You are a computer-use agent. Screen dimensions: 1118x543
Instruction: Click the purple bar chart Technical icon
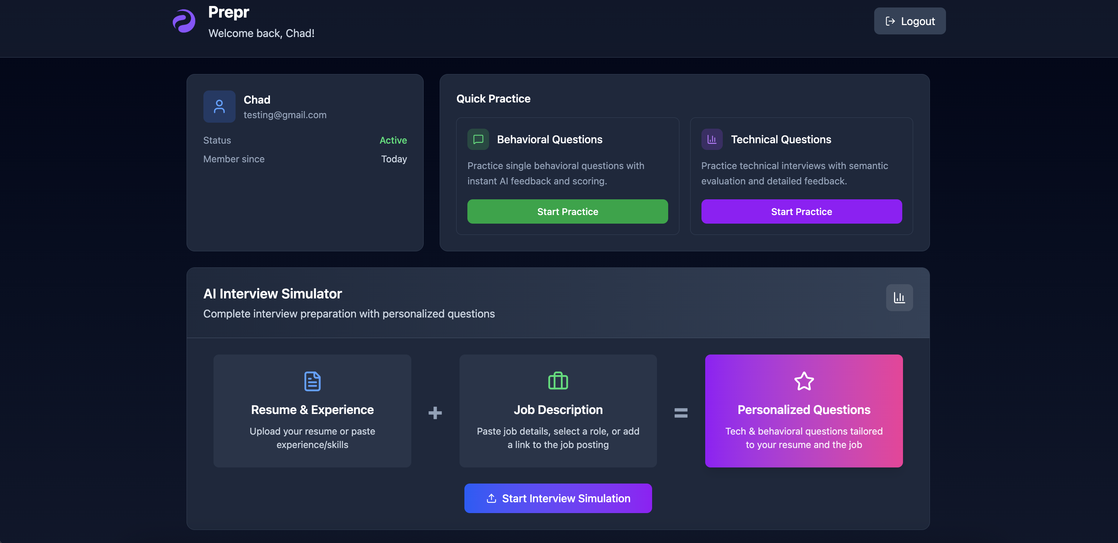pyautogui.click(x=712, y=139)
